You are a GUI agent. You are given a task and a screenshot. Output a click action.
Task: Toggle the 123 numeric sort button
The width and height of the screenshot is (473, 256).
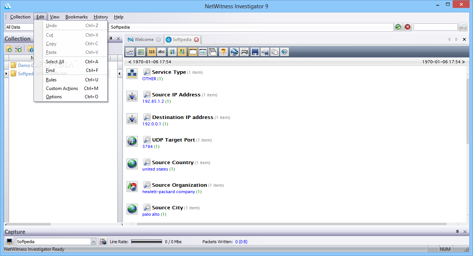pos(152,52)
